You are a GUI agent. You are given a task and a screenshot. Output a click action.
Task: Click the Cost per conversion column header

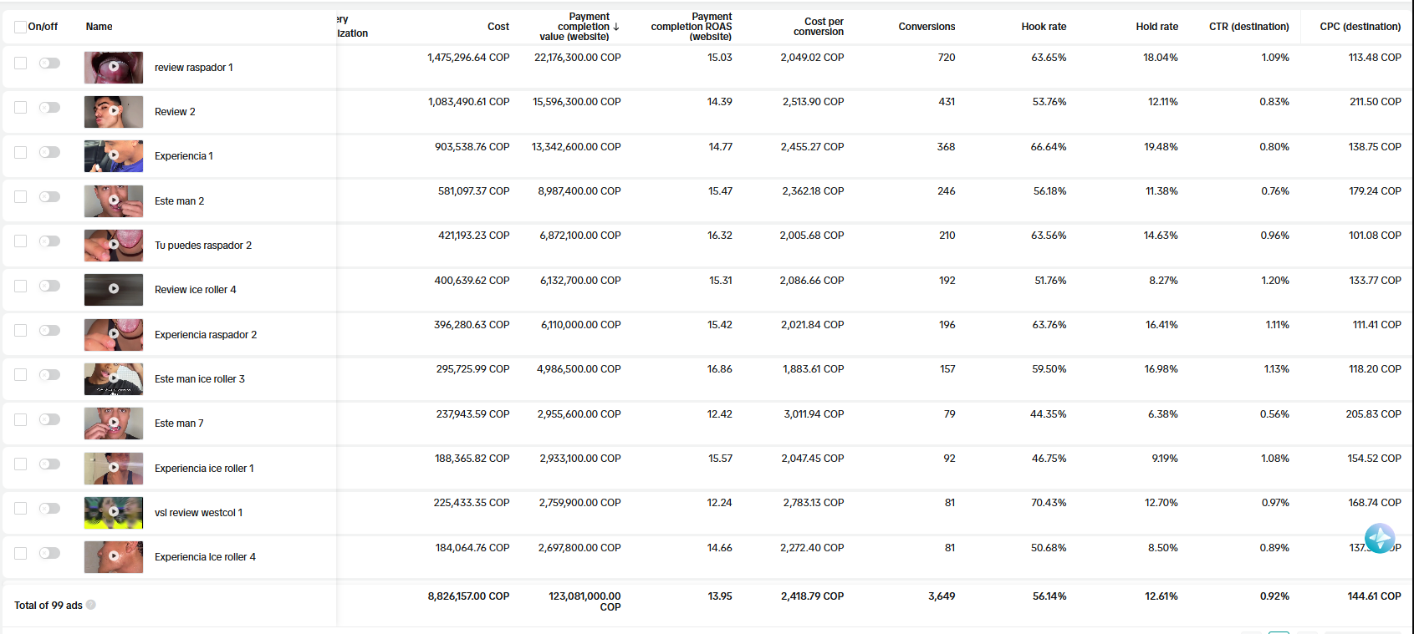[818, 27]
